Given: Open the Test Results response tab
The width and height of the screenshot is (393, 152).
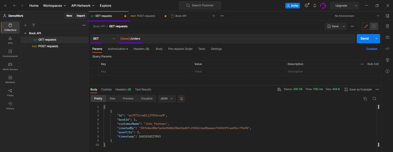Looking at the screenshot, I should 143,90.
